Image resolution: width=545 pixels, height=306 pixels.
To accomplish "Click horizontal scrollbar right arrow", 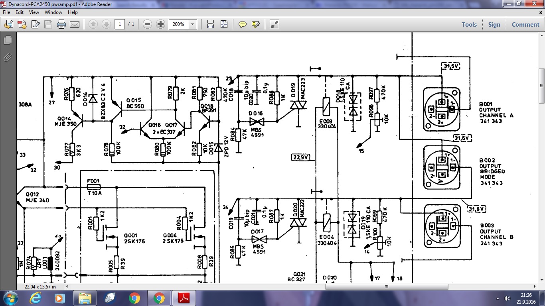I will [535, 286].
